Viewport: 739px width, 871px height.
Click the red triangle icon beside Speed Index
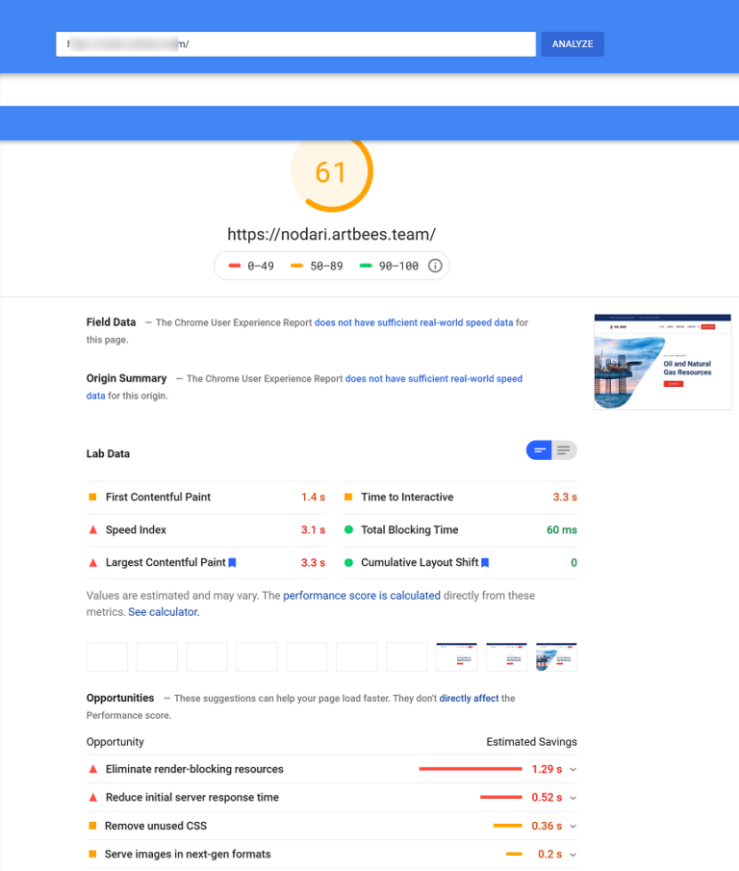click(93, 530)
